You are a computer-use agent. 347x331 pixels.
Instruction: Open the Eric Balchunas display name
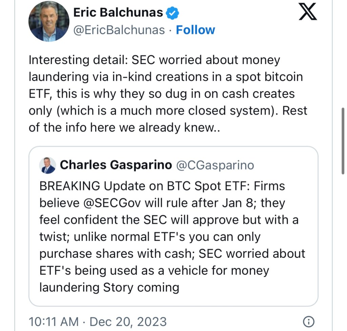point(118,13)
